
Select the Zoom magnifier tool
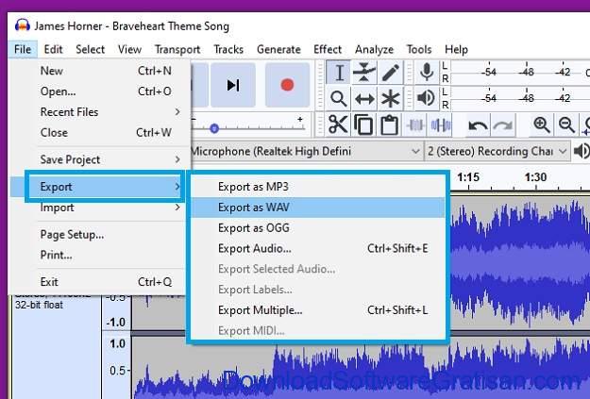[x=339, y=98]
